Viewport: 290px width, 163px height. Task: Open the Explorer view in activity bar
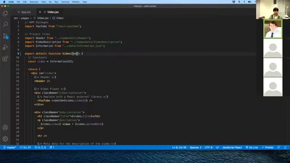click(5, 13)
